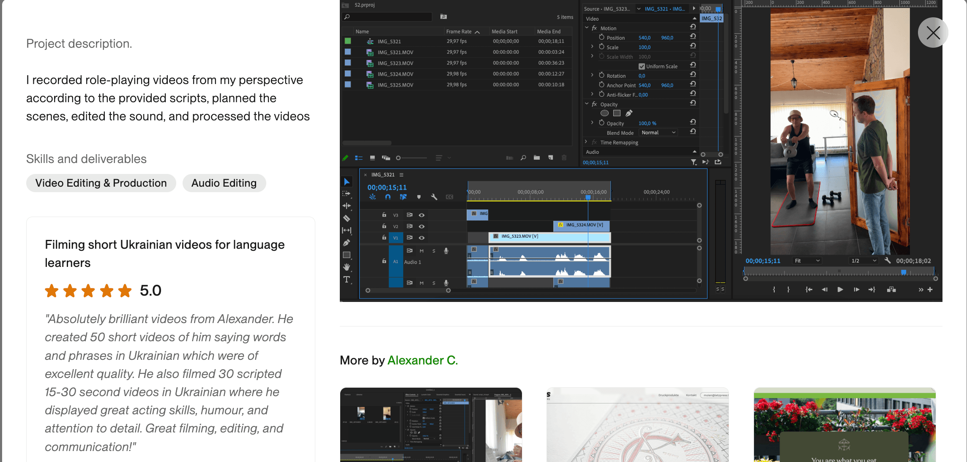Toggle Opacity stopwatch animation
Image resolution: width=967 pixels, height=462 pixels.
(x=602, y=123)
